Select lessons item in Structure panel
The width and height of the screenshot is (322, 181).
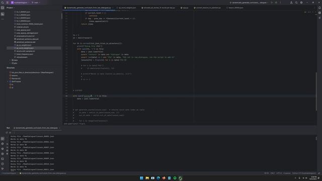(x=15, y=75)
